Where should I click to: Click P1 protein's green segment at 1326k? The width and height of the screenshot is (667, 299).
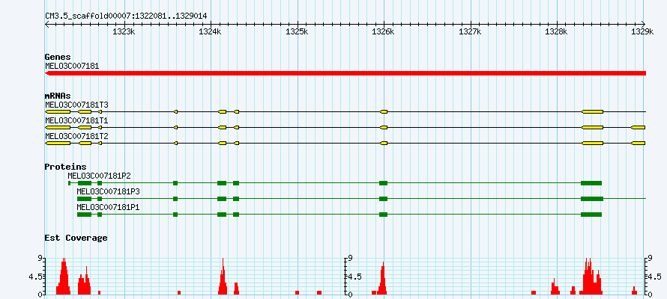383,215
